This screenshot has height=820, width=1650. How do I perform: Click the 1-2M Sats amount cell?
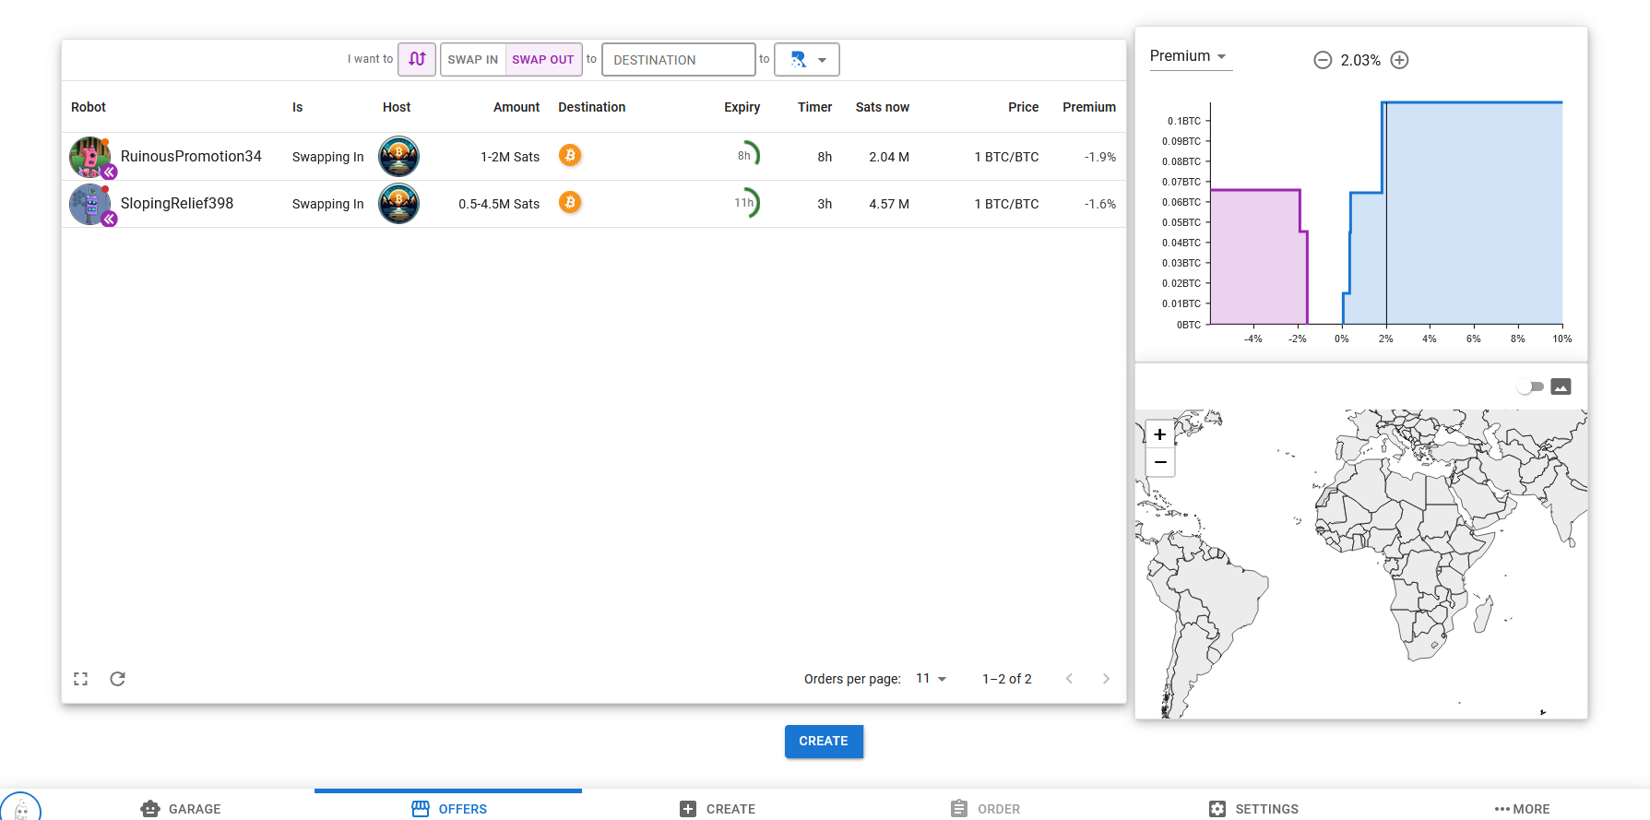tap(510, 157)
